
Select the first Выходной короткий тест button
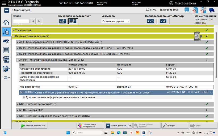(x=62, y=21)
